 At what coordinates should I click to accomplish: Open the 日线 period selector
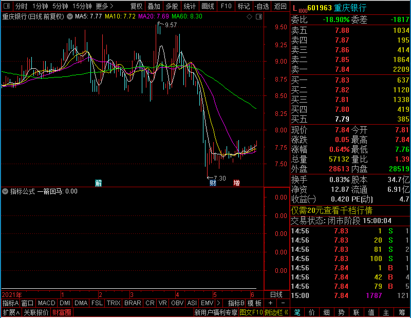pyautogui.click(x=276, y=295)
